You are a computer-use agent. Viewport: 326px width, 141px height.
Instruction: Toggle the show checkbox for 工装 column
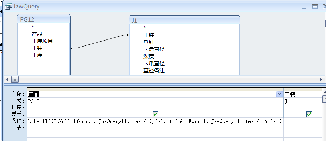(309, 114)
